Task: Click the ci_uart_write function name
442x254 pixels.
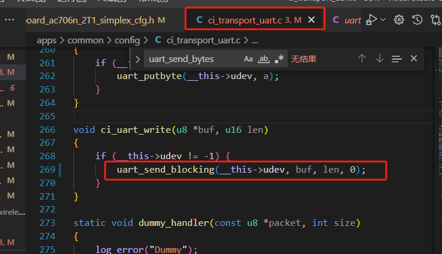Action: pyautogui.click(x=136, y=130)
